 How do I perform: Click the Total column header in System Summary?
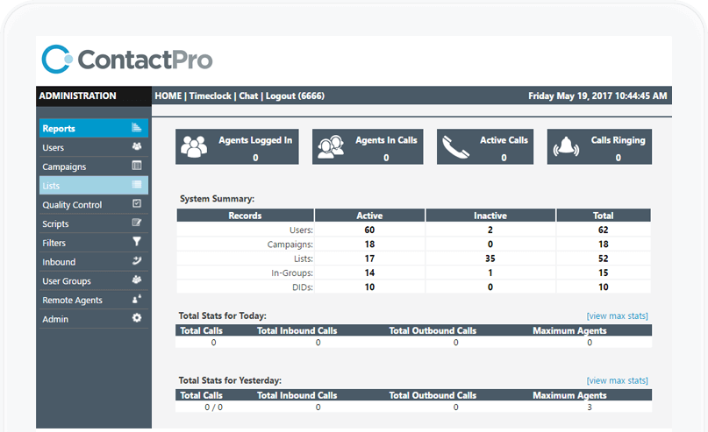pyautogui.click(x=604, y=215)
